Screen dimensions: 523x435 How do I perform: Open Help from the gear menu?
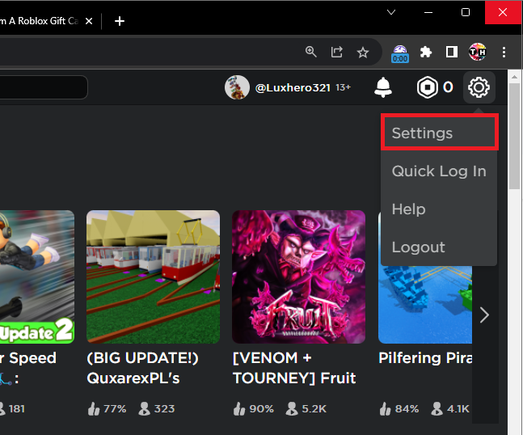point(439,209)
